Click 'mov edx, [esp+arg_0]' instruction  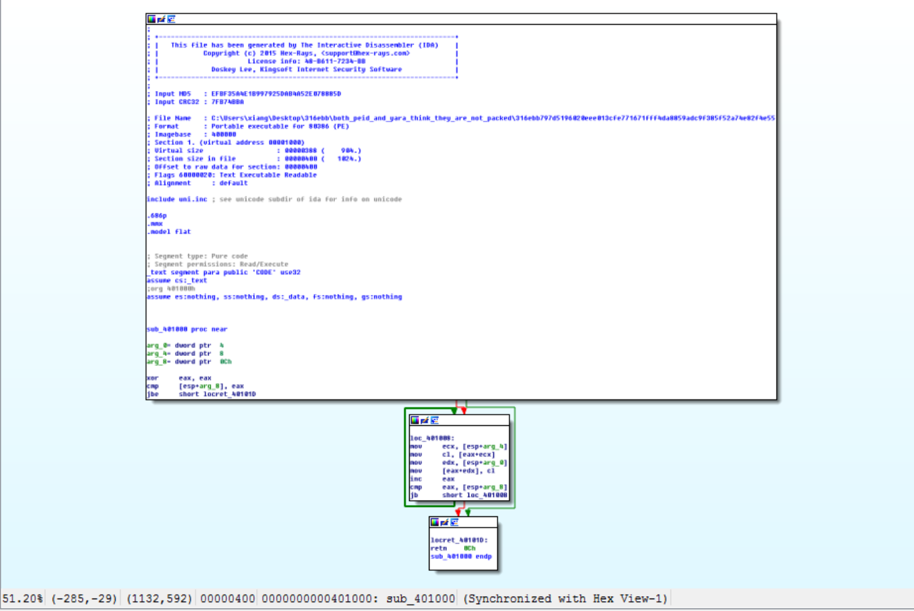[459, 462]
